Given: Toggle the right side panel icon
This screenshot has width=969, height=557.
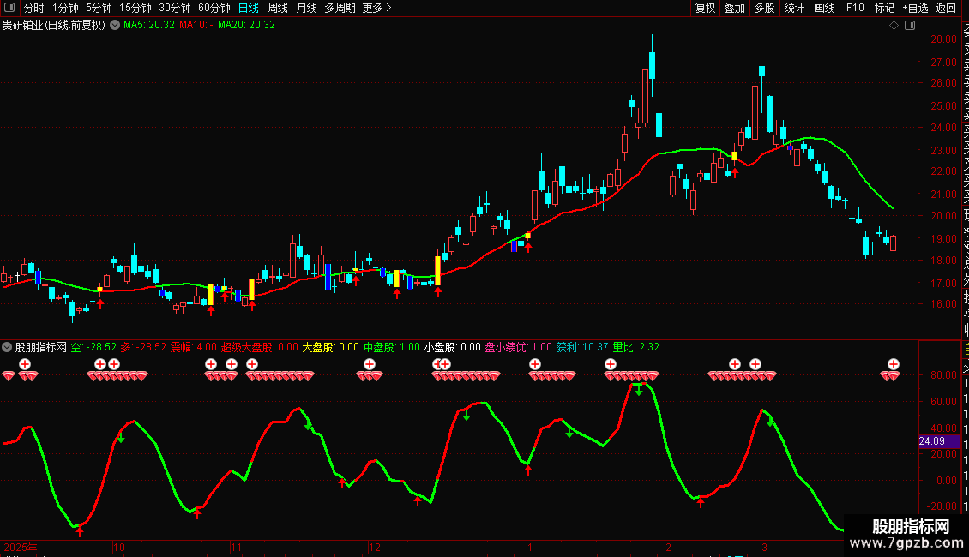Looking at the screenshot, I should (x=910, y=26).
